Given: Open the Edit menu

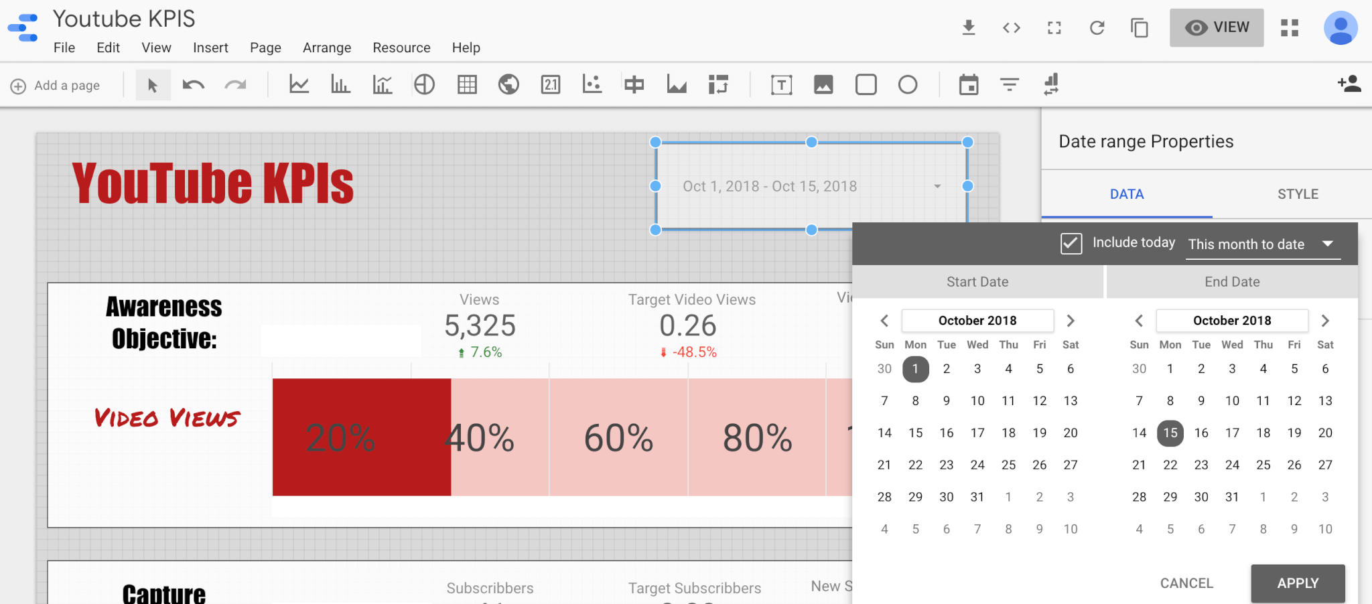Looking at the screenshot, I should (x=108, y=48).
